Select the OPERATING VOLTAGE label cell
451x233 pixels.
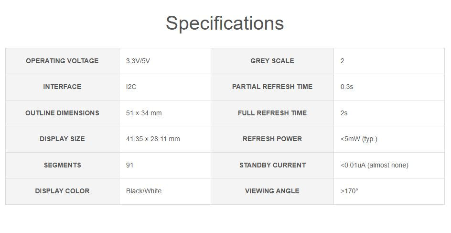[62, 61]
